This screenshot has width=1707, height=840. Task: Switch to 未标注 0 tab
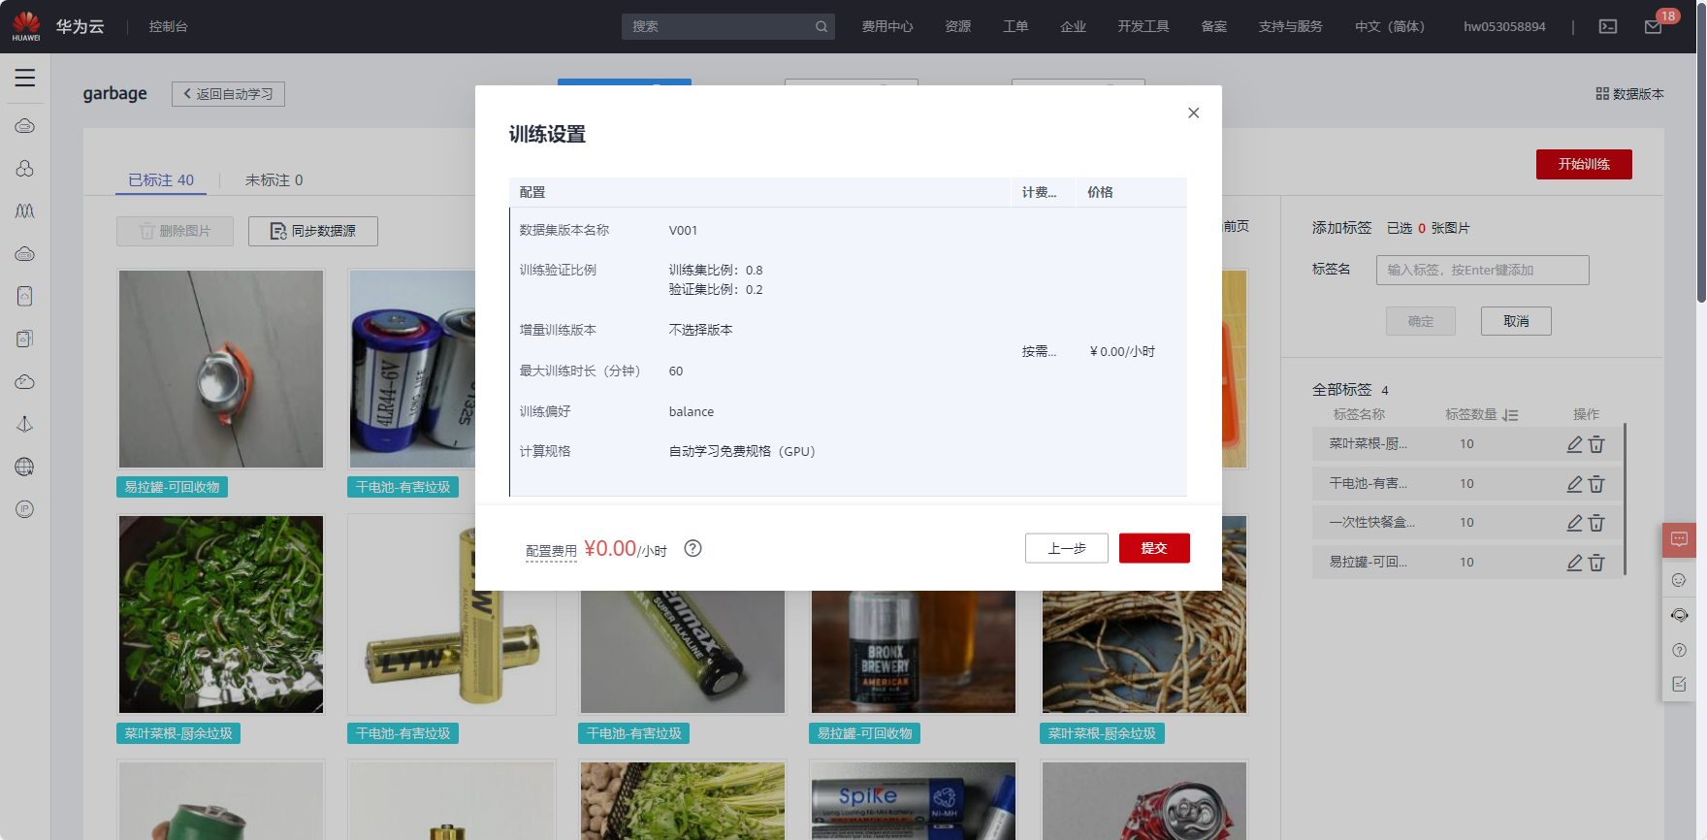pos(274,180)
